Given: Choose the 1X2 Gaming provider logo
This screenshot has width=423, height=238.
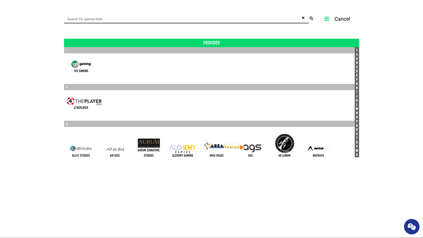Looking at the screenshot, I should (81, 64).
